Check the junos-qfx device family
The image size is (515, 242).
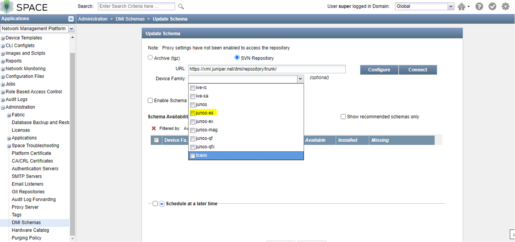[192, 147]
